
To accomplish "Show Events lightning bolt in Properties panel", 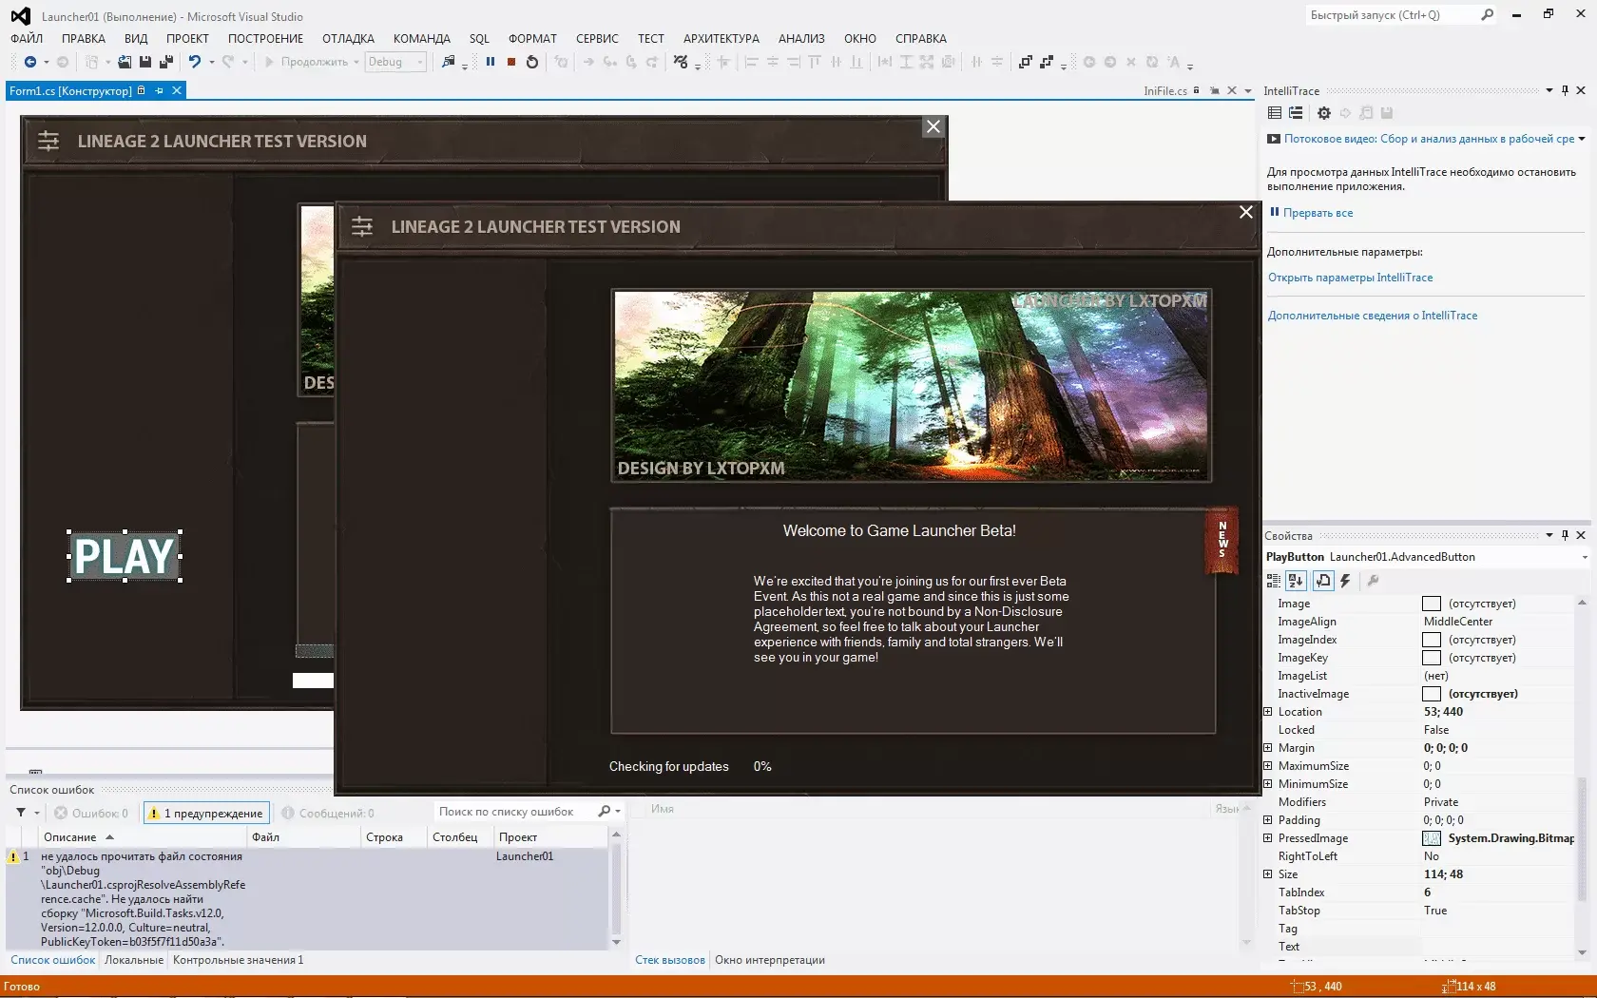I will [x=1345, y=581].
